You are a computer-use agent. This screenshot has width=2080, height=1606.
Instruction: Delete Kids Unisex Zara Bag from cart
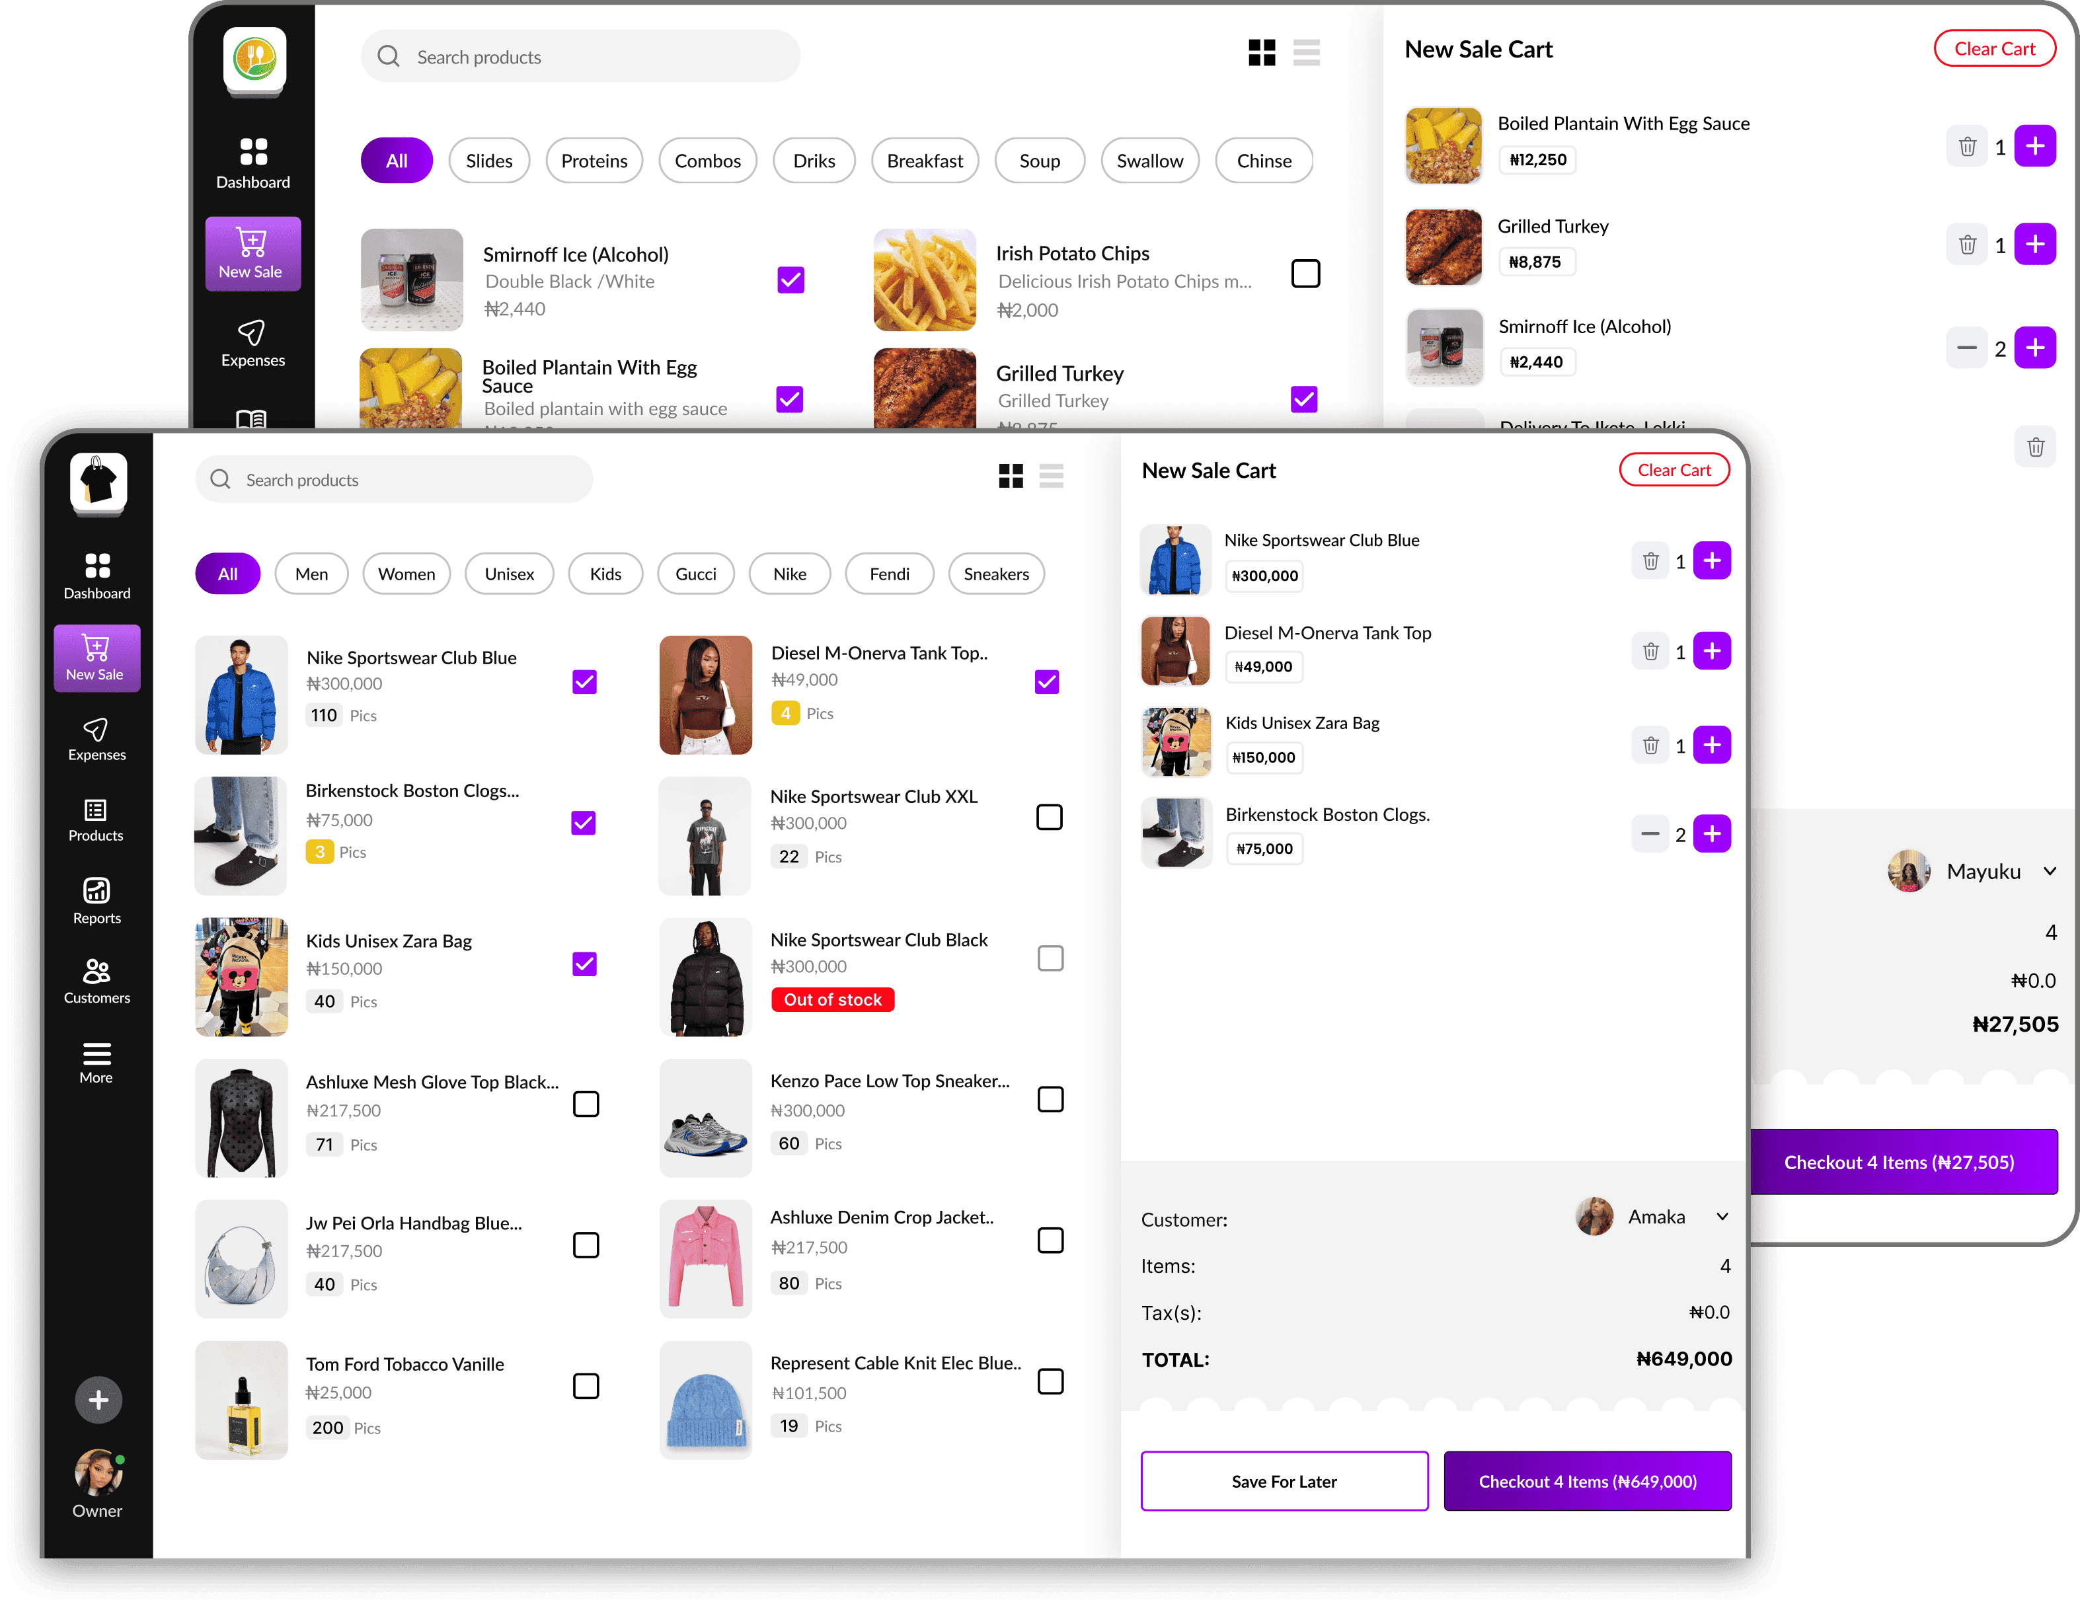(x=1650, y=745)
